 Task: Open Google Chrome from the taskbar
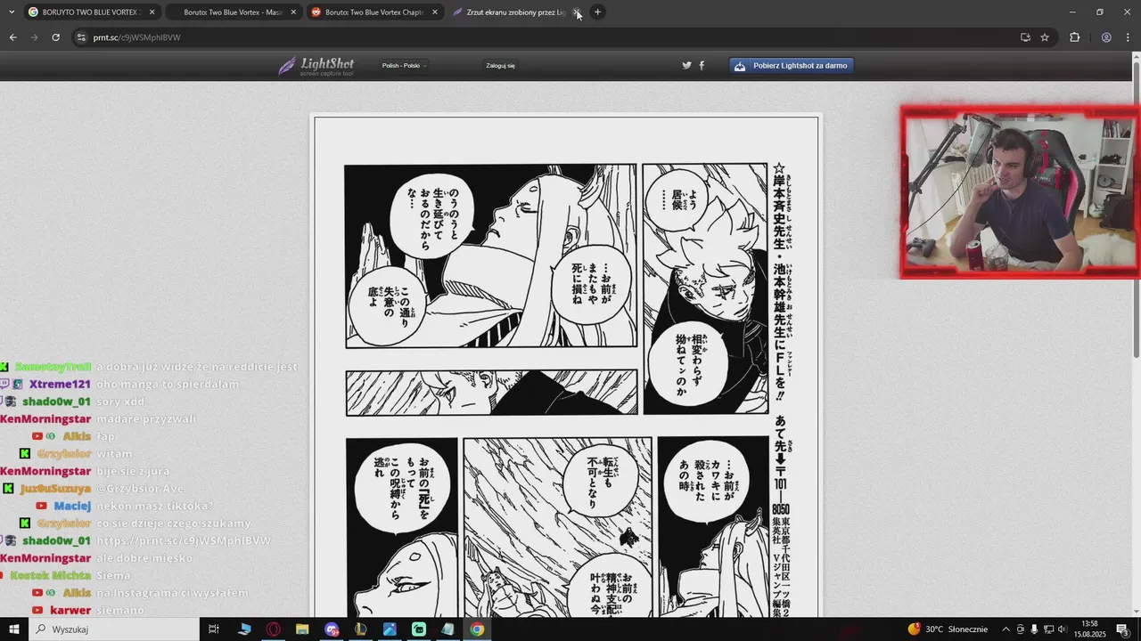click(x=477, y=629)
